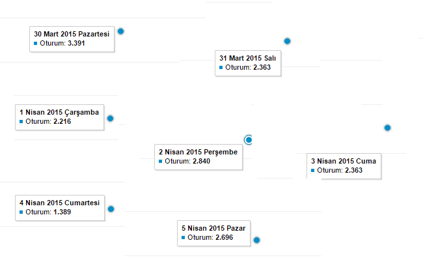This screenshot has height=260, width=423.
Task: Click the 4 Nisan 2015 Cumartesi tooltip title
Action: pyautogui.click(x=59, y=203)
